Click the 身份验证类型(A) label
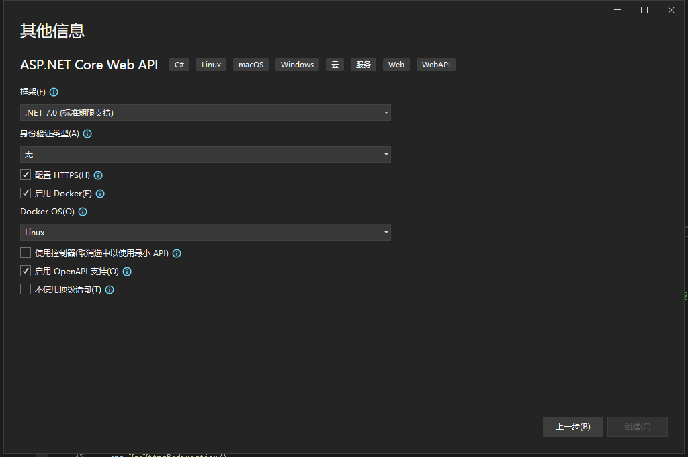 coord(50,134)
